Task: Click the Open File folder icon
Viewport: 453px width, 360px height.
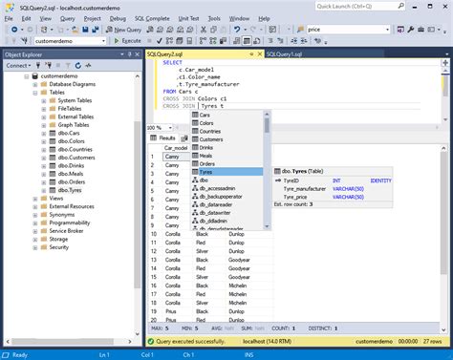Action: (x=75, y=30)
